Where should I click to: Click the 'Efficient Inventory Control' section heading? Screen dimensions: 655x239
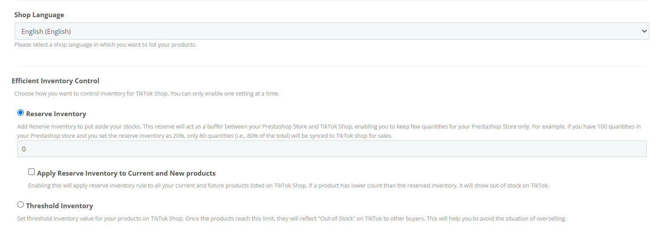[x=56, y=81]
